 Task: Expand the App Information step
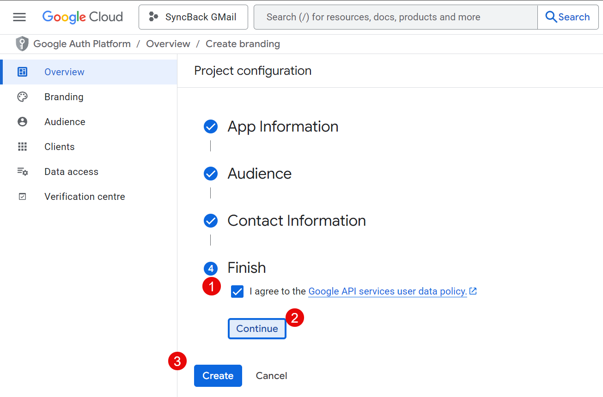pyautogui.click(x=283, y=126)
